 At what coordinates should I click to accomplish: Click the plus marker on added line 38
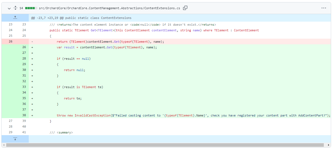point(32,115)
